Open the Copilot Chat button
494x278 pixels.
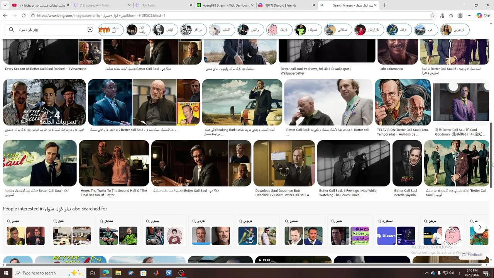pyautogui.click(x=484, y=15)
